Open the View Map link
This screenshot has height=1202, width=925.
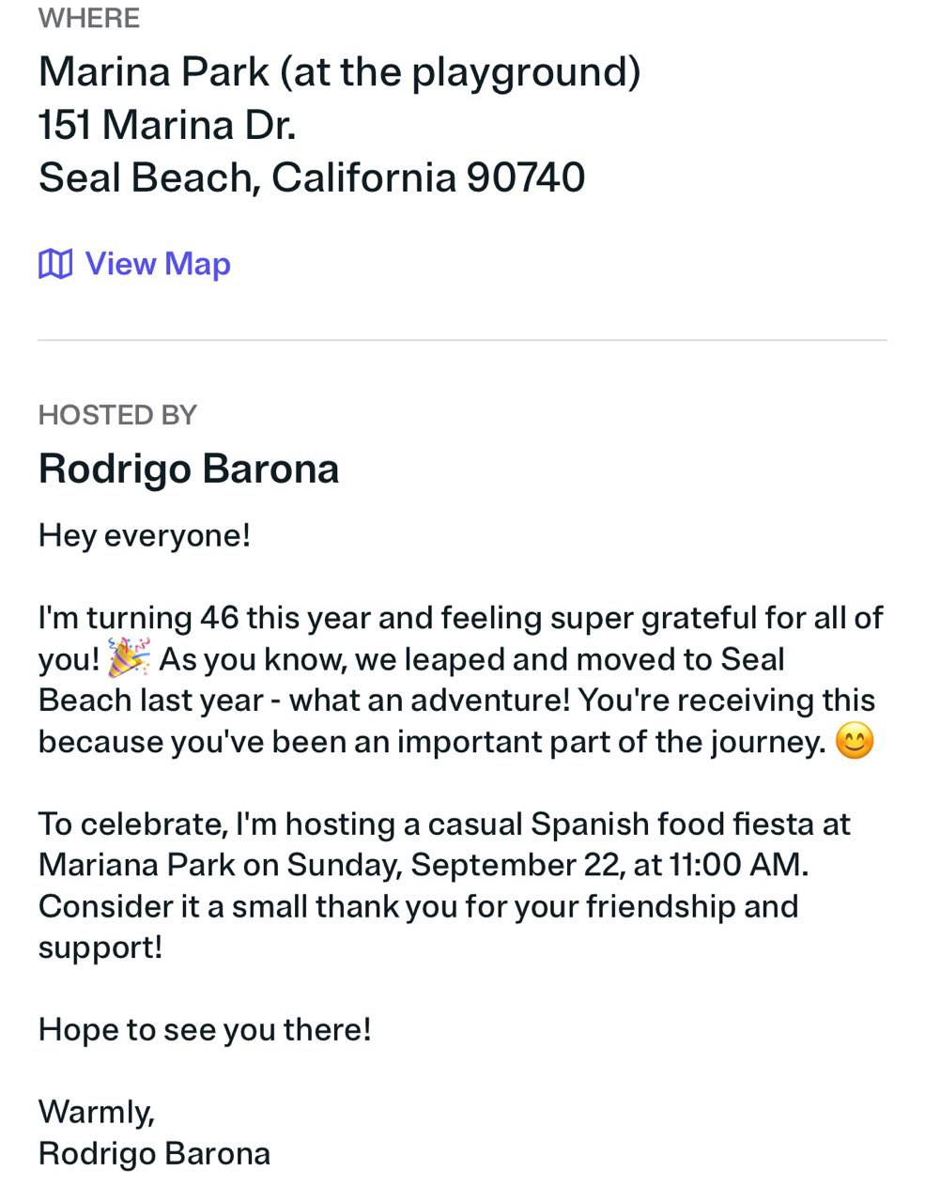click(157, 264)
